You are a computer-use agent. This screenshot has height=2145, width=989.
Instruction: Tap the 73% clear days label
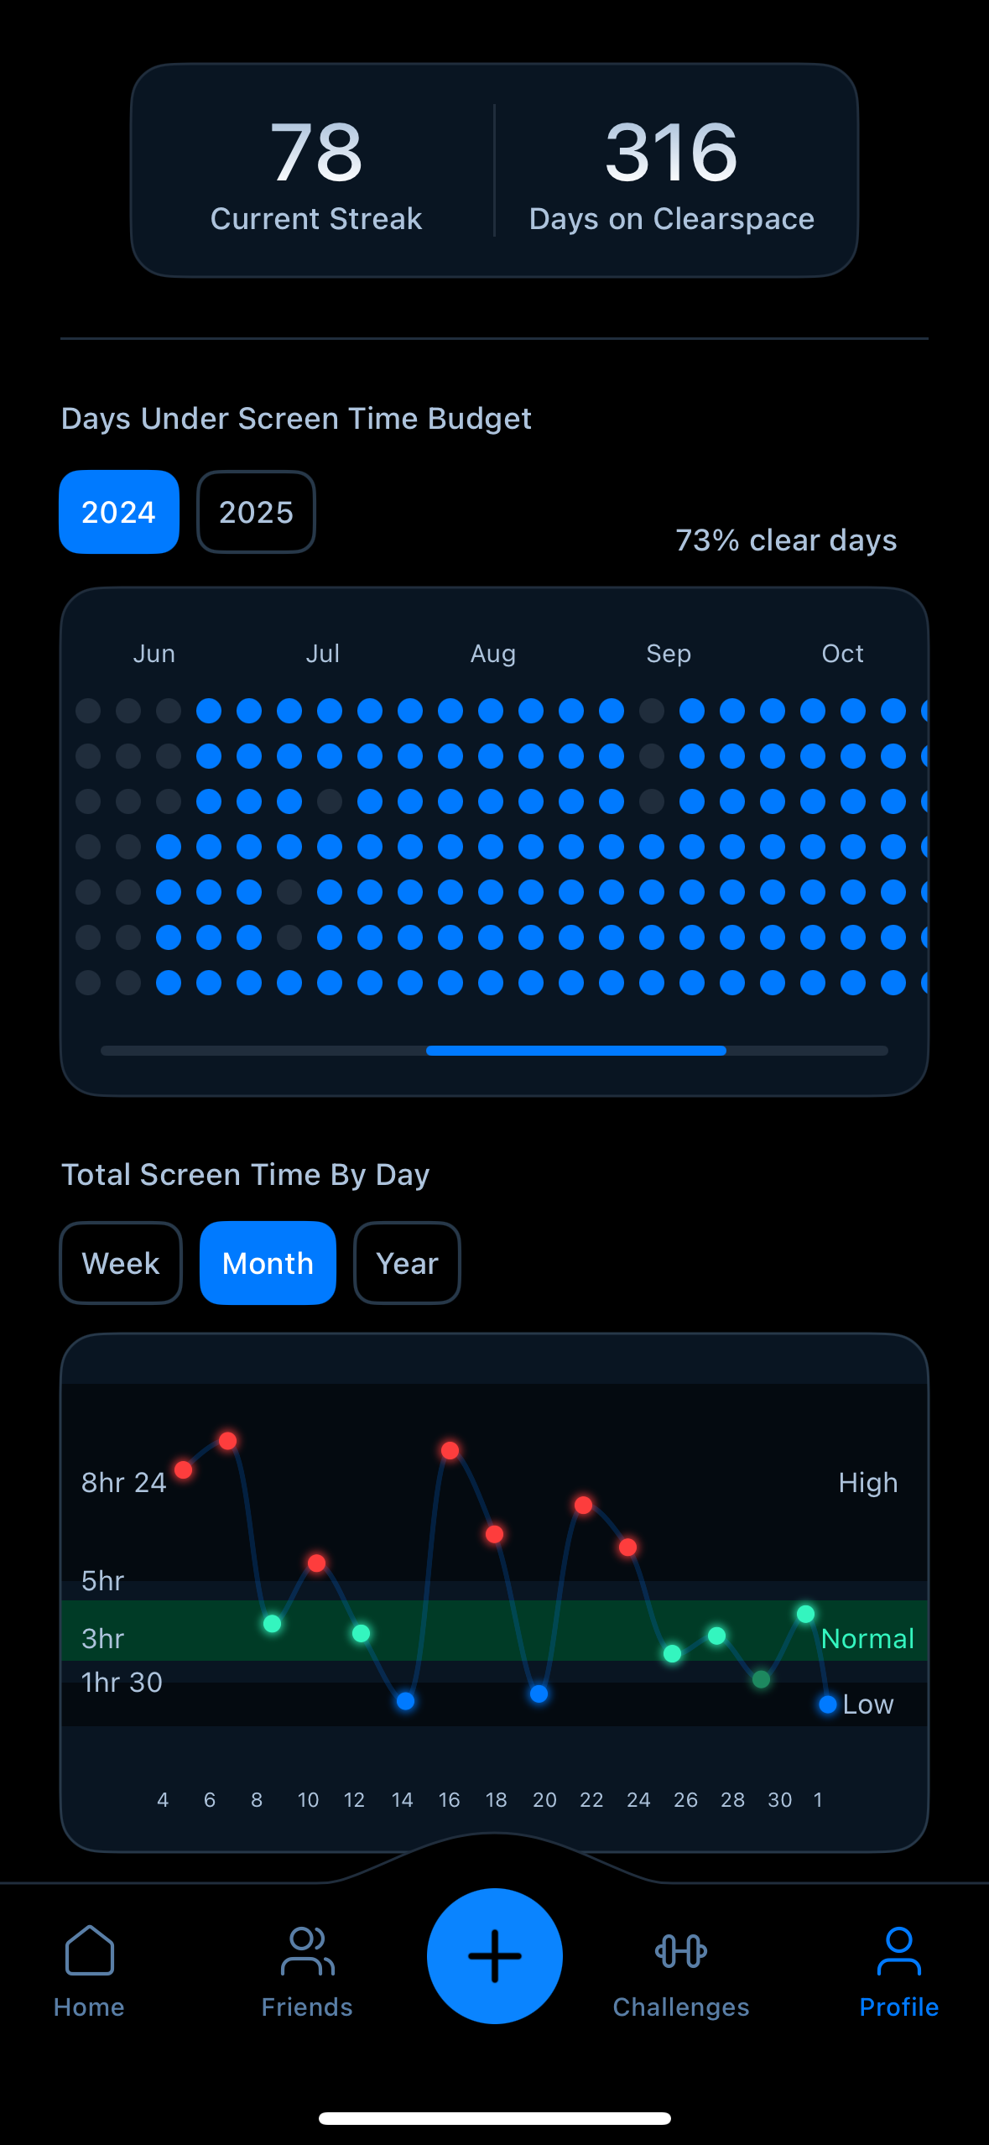tap(786, 540)
